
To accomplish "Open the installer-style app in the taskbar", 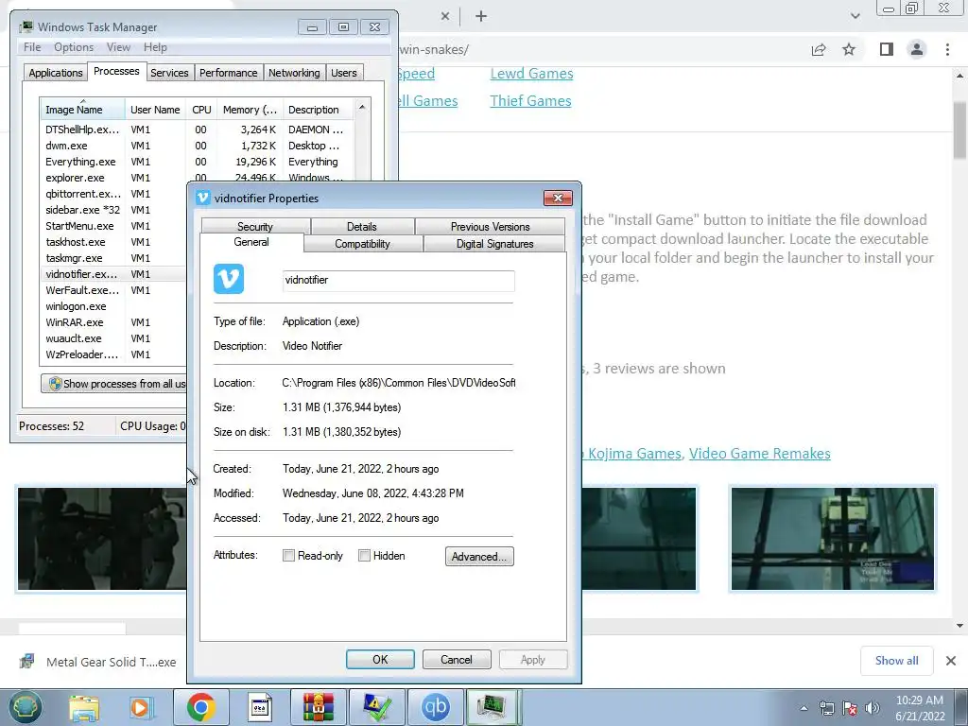I will tap(259, 707).
